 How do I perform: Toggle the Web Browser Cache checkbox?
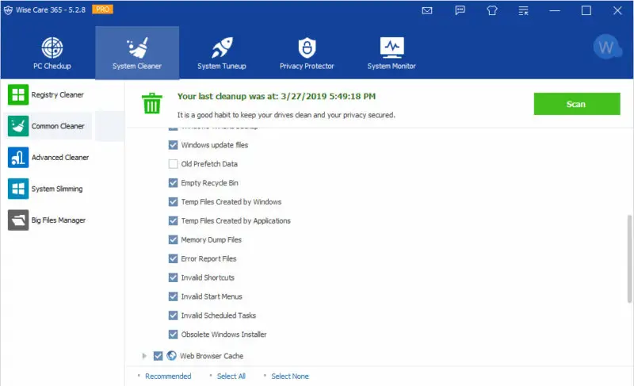coord(158,356)
